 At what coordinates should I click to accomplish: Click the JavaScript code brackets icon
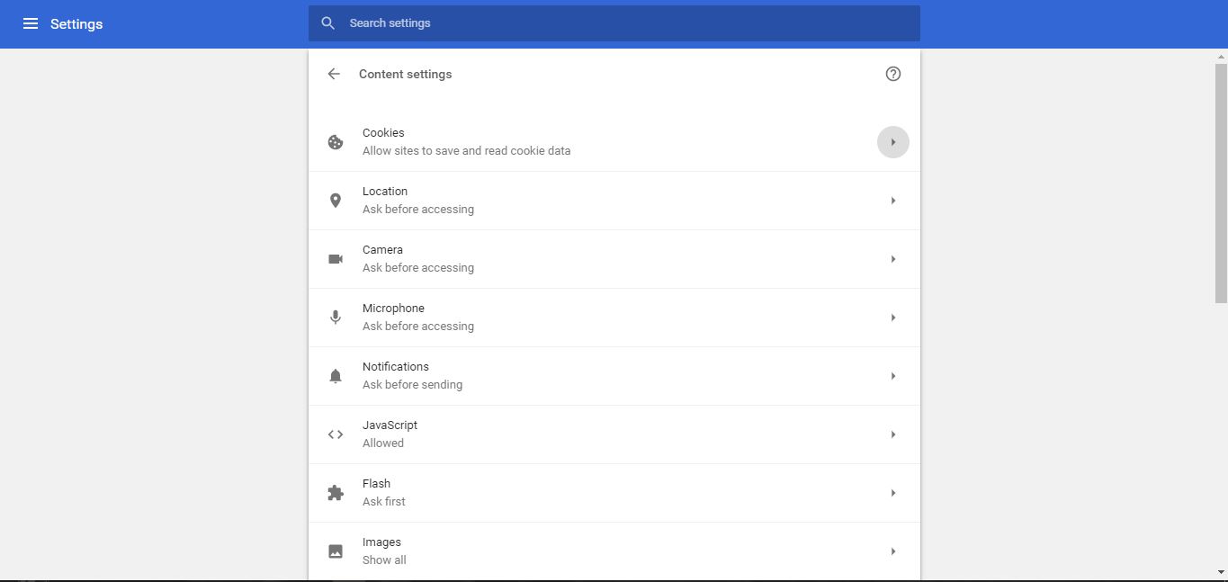click(x=336, y=434)
